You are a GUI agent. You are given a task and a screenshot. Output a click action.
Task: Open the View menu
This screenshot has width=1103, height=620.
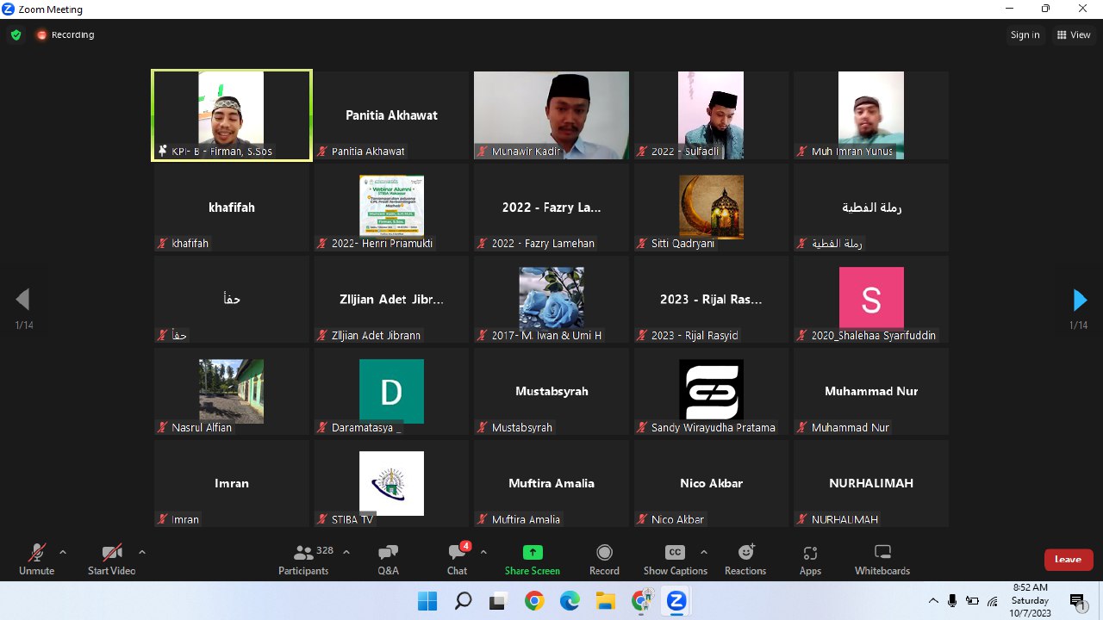(x=1074, y=34)
